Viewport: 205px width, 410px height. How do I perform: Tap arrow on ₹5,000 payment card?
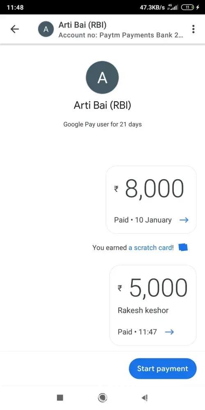pyautogui.click(x=169, y=332)
